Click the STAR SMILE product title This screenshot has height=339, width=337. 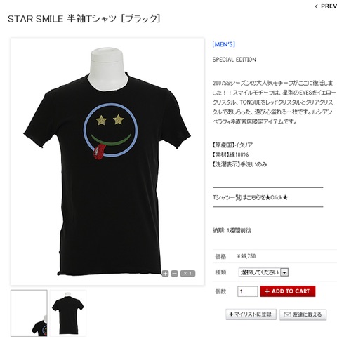point(84,19)
